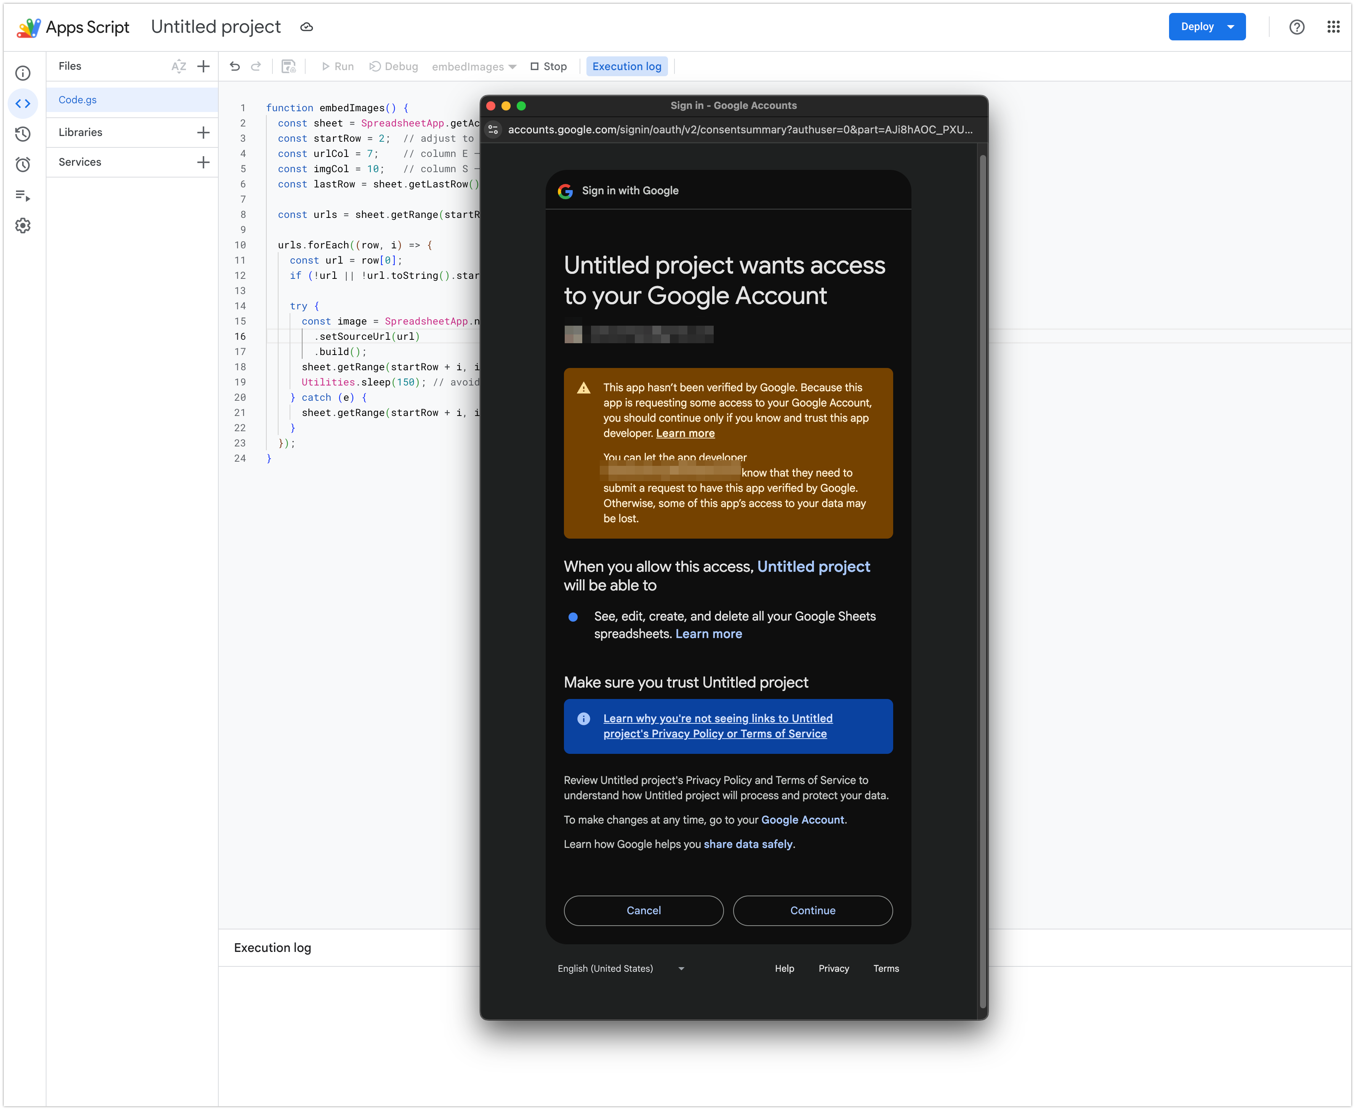Click line number 16 in code editor

[x=240, y=337]
